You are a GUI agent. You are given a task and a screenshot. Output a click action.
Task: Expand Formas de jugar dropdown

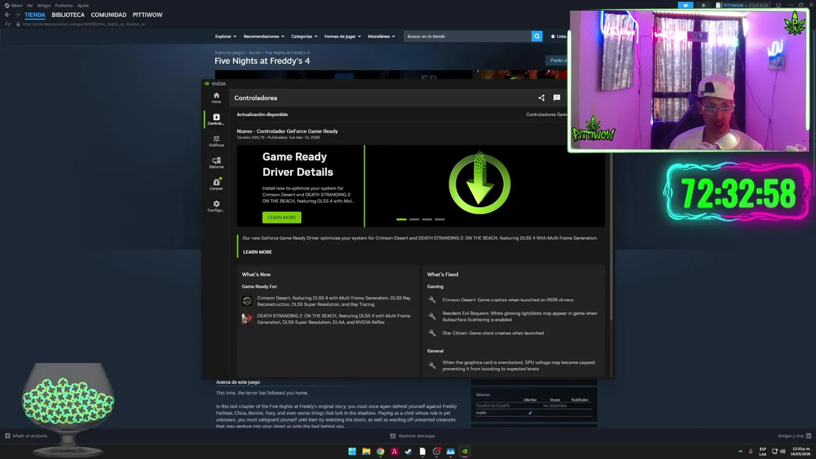point(342,36)
